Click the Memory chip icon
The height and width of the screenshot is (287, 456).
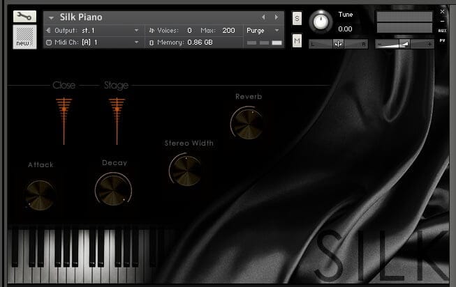pos(152,42)
